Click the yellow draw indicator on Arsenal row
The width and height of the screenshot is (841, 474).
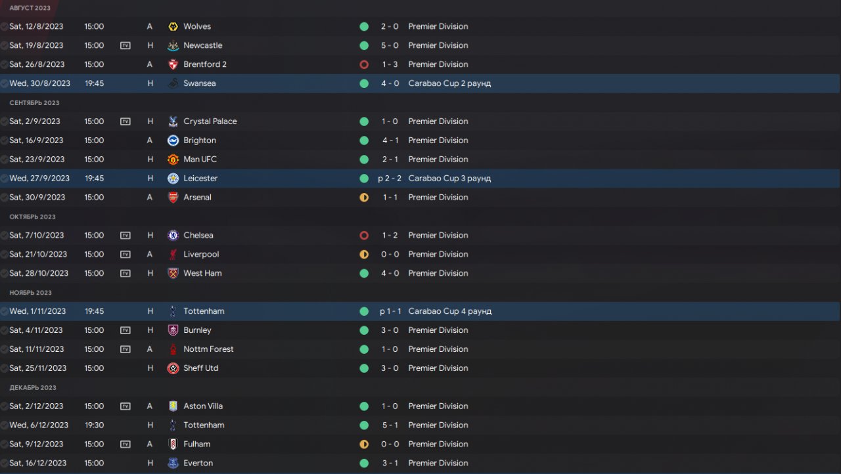point(364,198)
